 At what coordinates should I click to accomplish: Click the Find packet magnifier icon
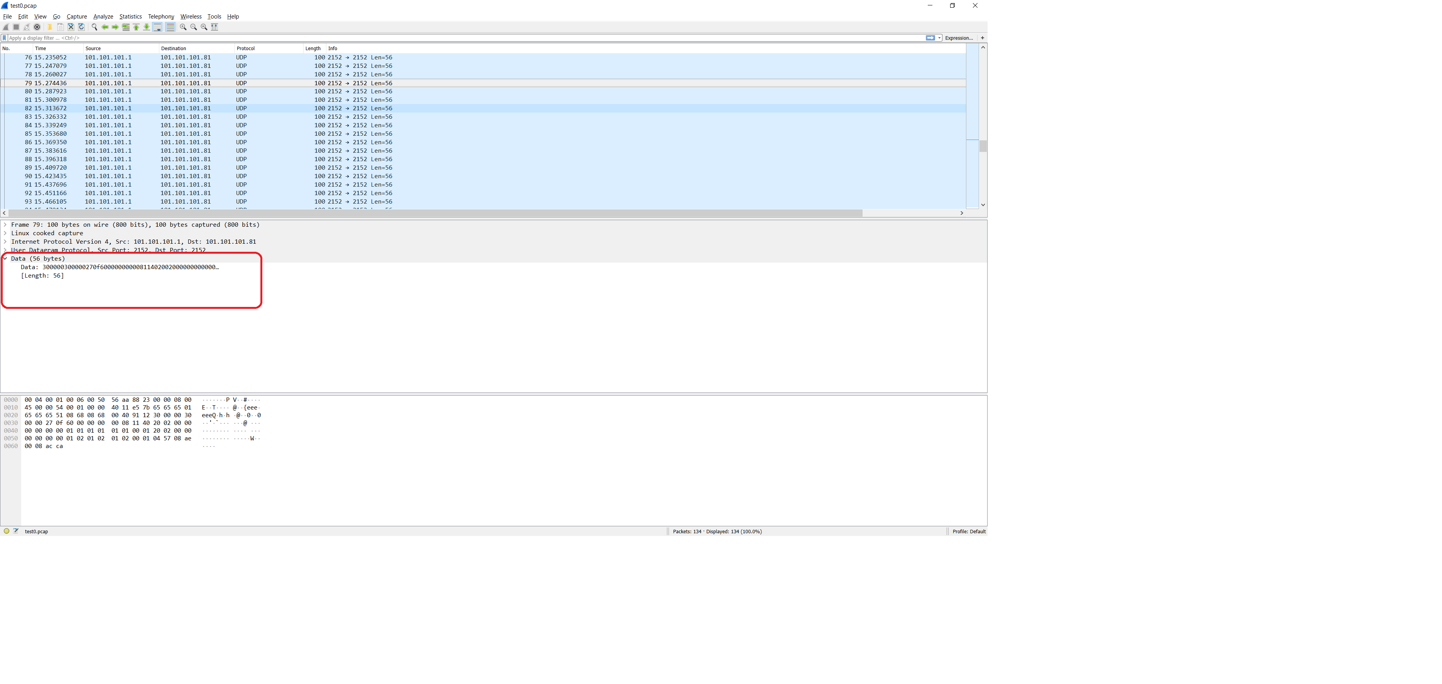tap(94, 27)
